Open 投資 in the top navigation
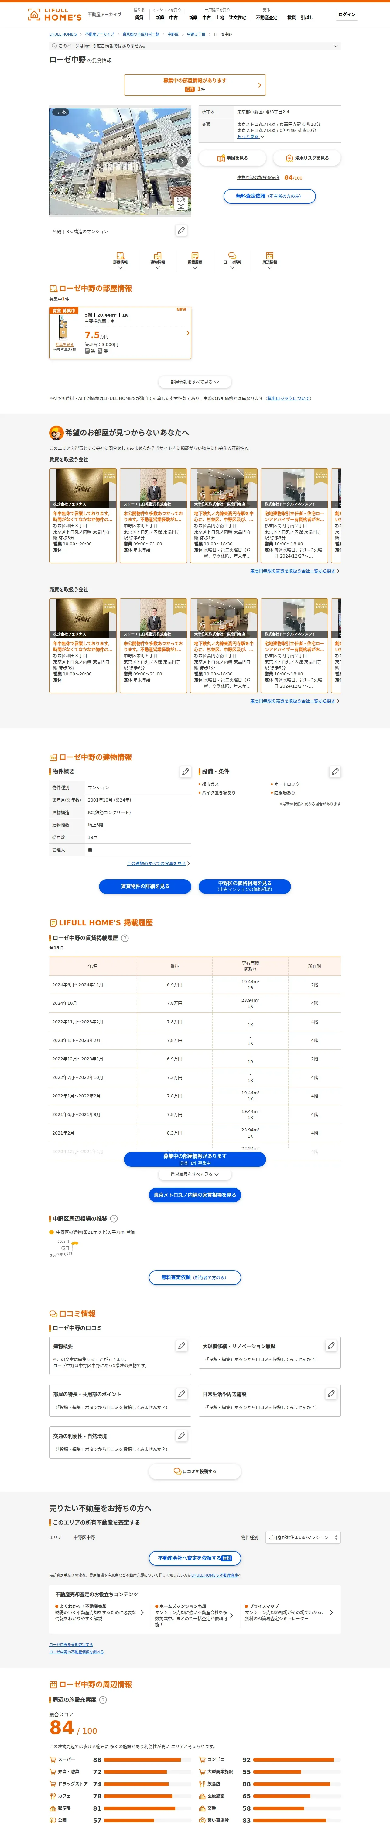Image resolution: width=390 pixels, height=1823 pixels. coord(292,18)
